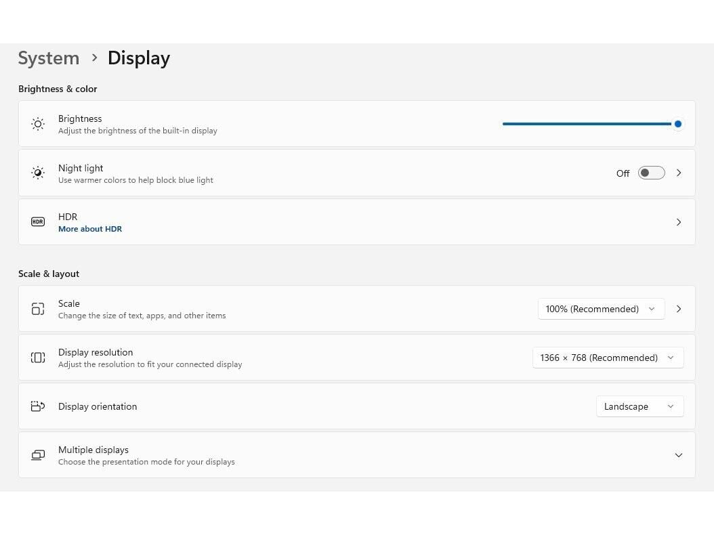Open the Scale percentage dropdown
The height and width of the screenshot is (535, 714).
[x=600, y=309]
